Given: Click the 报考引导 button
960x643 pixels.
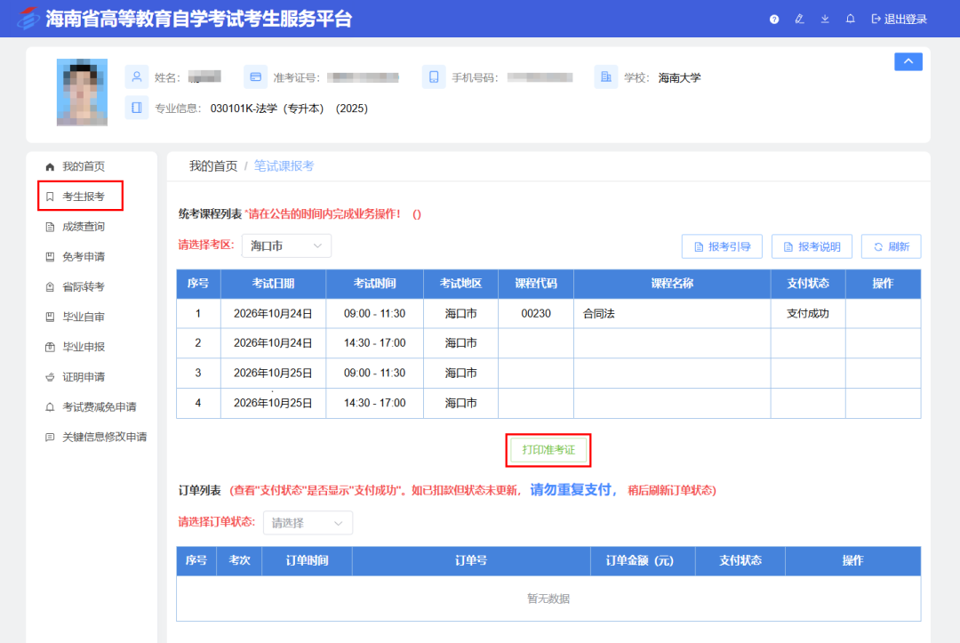Looking at the screenshot, I should tap(722, 246).
